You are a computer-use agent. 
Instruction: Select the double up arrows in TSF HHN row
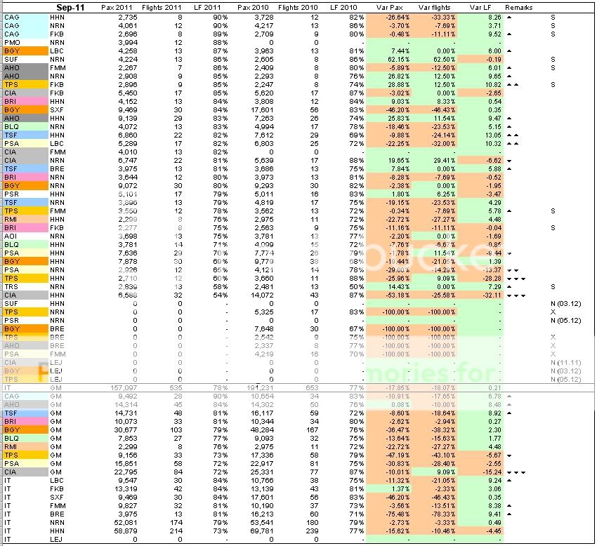point(512,135)
